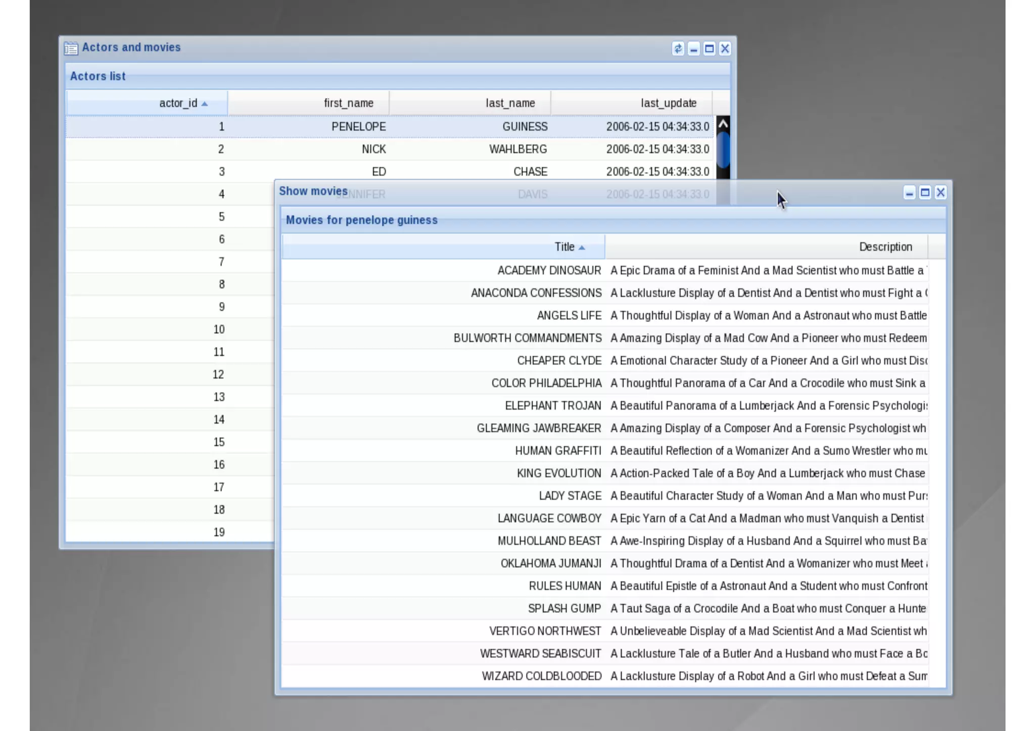Sort actors by actor_id column header
Image resolution: width=1035 pixels, height=731 pixels.
[178, 103]
